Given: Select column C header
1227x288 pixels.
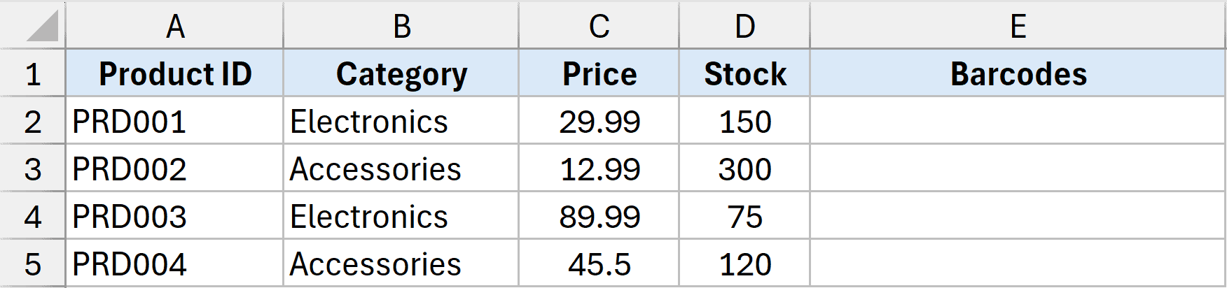Looking at the screenshot, I should tap(599, 27).
